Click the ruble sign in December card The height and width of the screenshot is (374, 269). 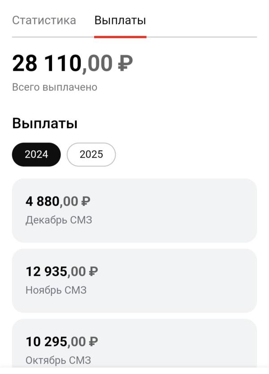pyautogui.click(x=86, y=201)
